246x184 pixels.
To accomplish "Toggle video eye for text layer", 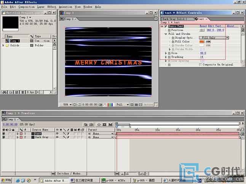I will [x=3, y=134].
